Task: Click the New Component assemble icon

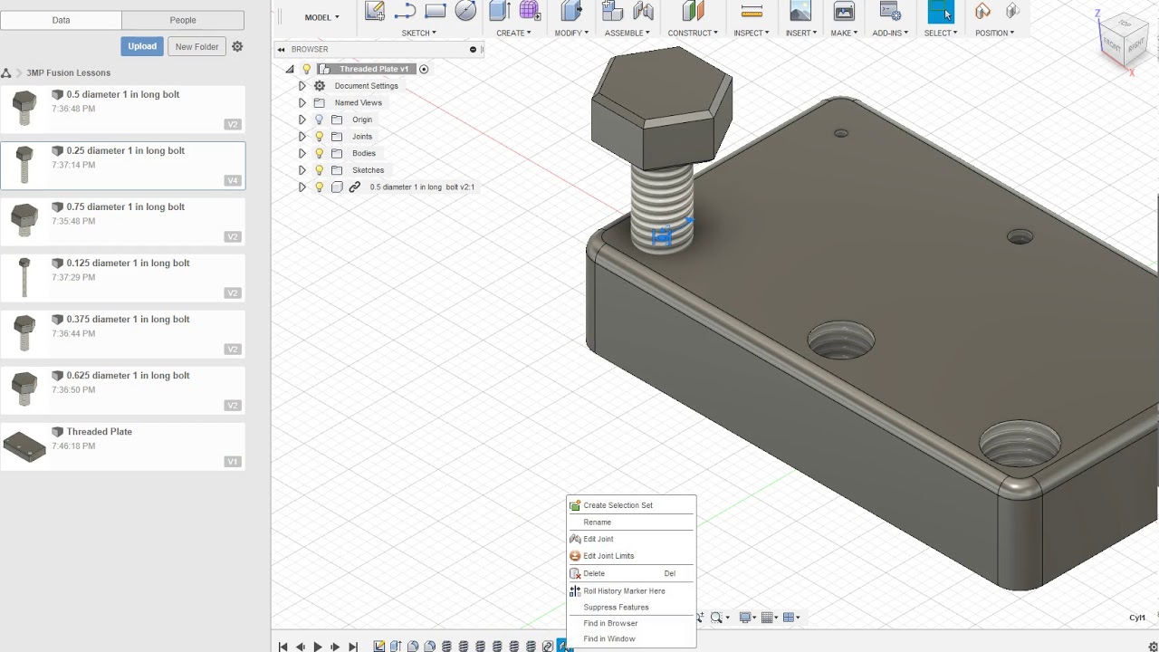Action: (x=613, y=11)
